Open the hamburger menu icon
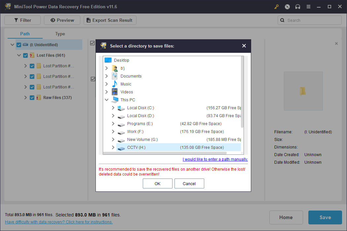Viewport: 347px width, 231px height. pyautogui.click(x=308, y=7)
